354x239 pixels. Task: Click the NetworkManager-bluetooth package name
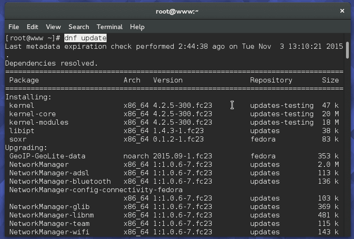60,181
